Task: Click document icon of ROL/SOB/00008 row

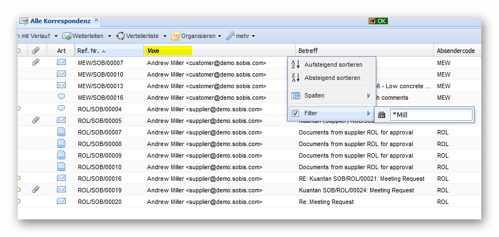Action: (61, 143)
